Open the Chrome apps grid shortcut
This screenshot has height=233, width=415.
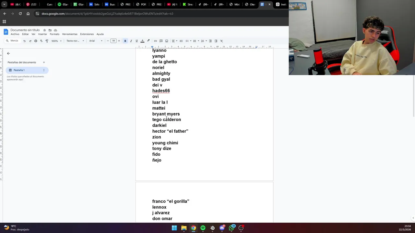pyautogui.click(x=4, y=22)
